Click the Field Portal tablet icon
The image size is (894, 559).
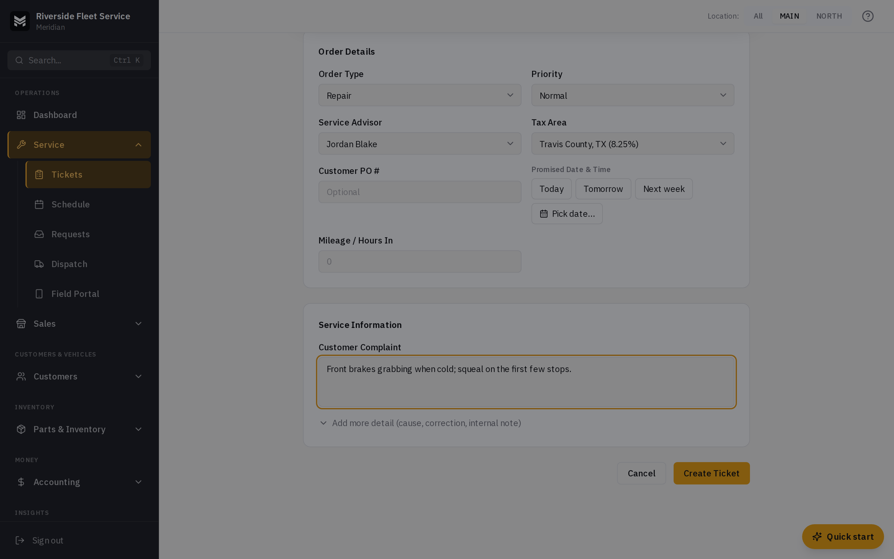(x=39, y=294)
